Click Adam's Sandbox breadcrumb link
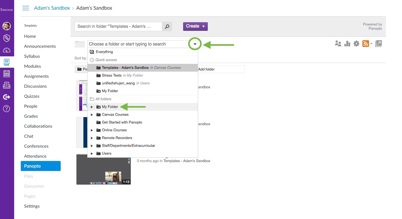The width and height of the screenshot is (402, 219). 52,8
